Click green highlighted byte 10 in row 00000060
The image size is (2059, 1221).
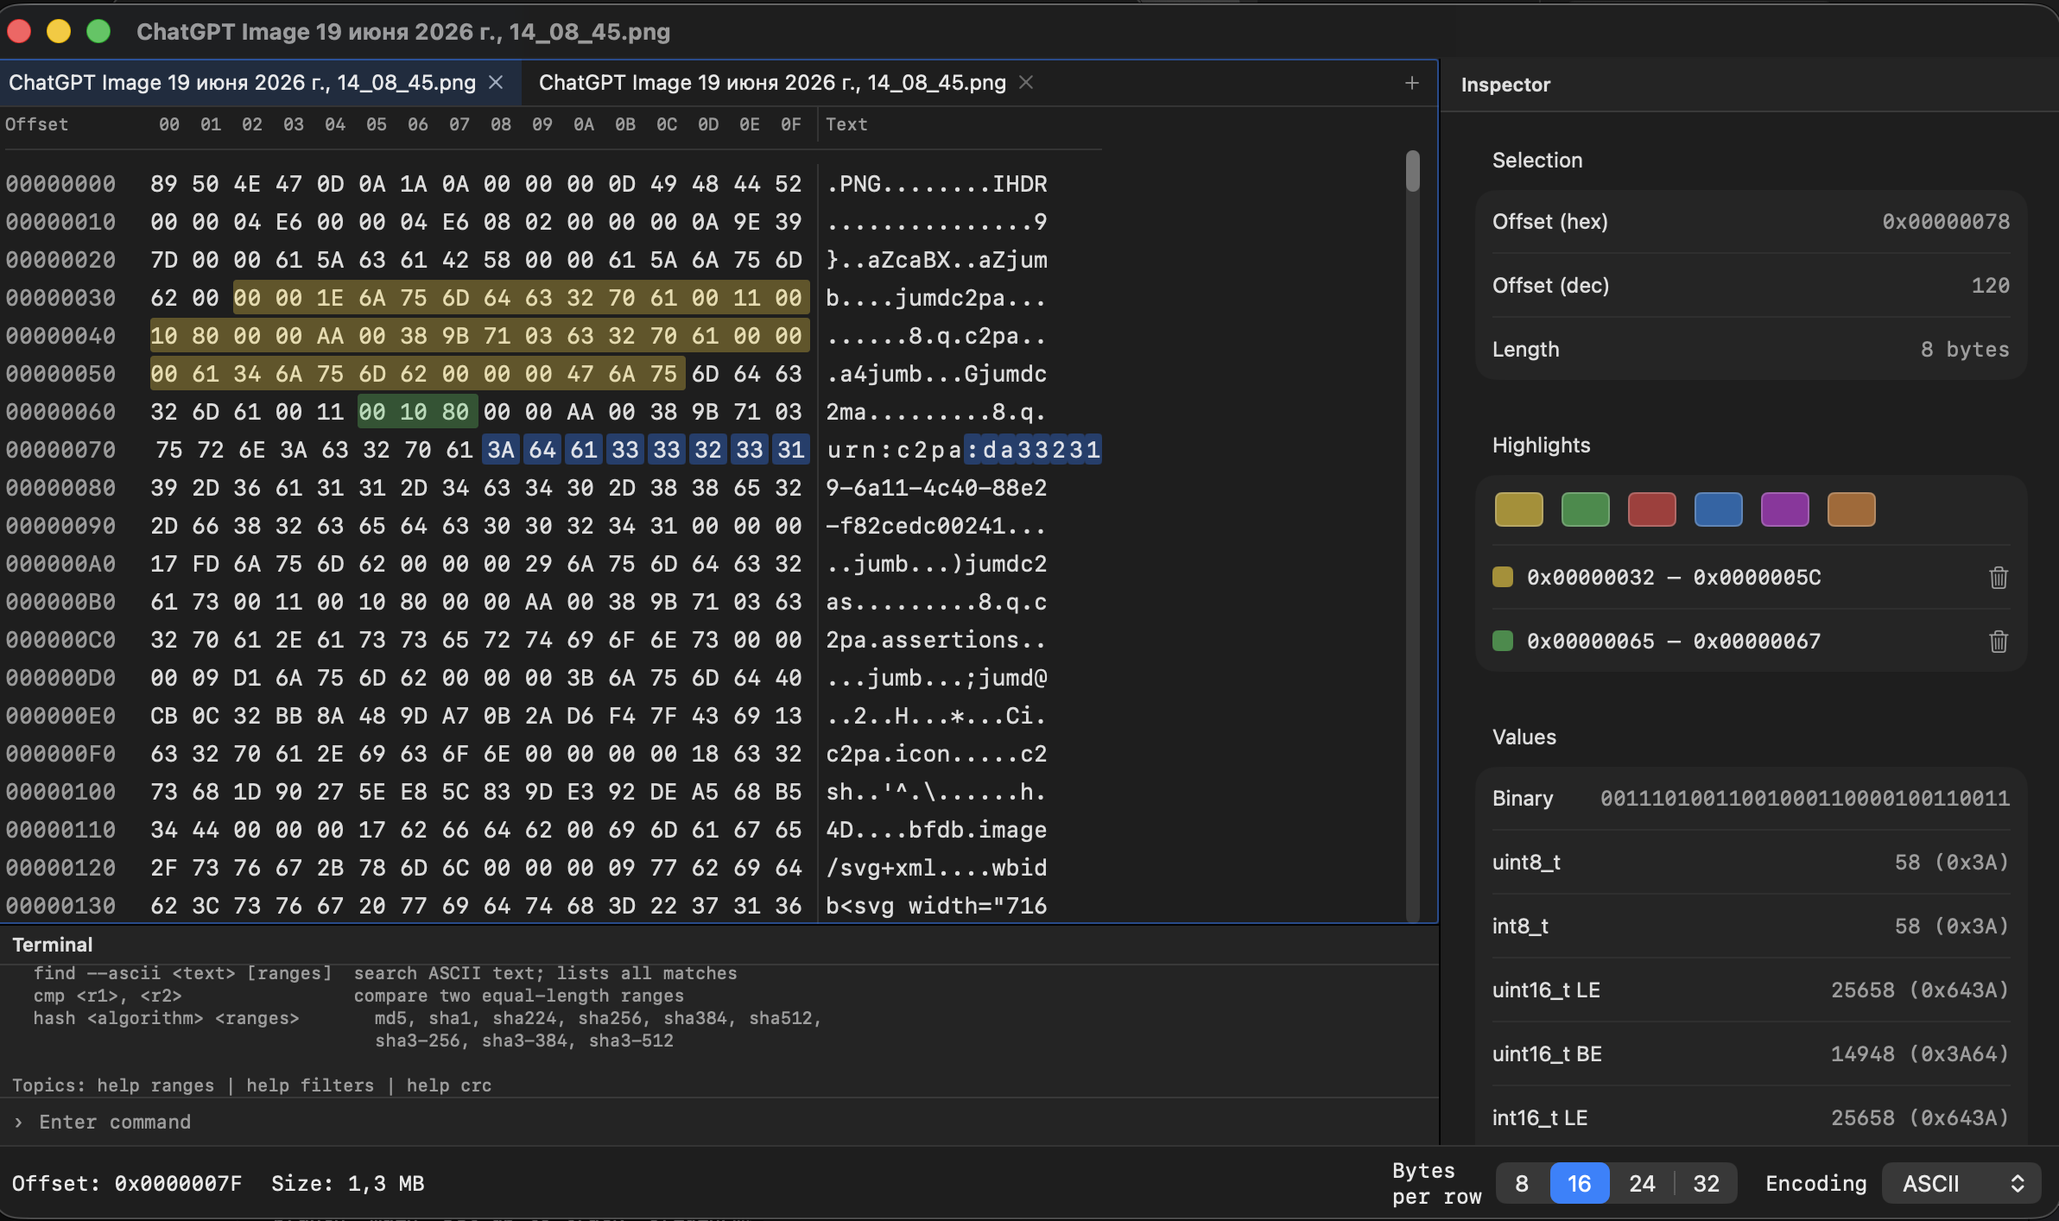414,412
